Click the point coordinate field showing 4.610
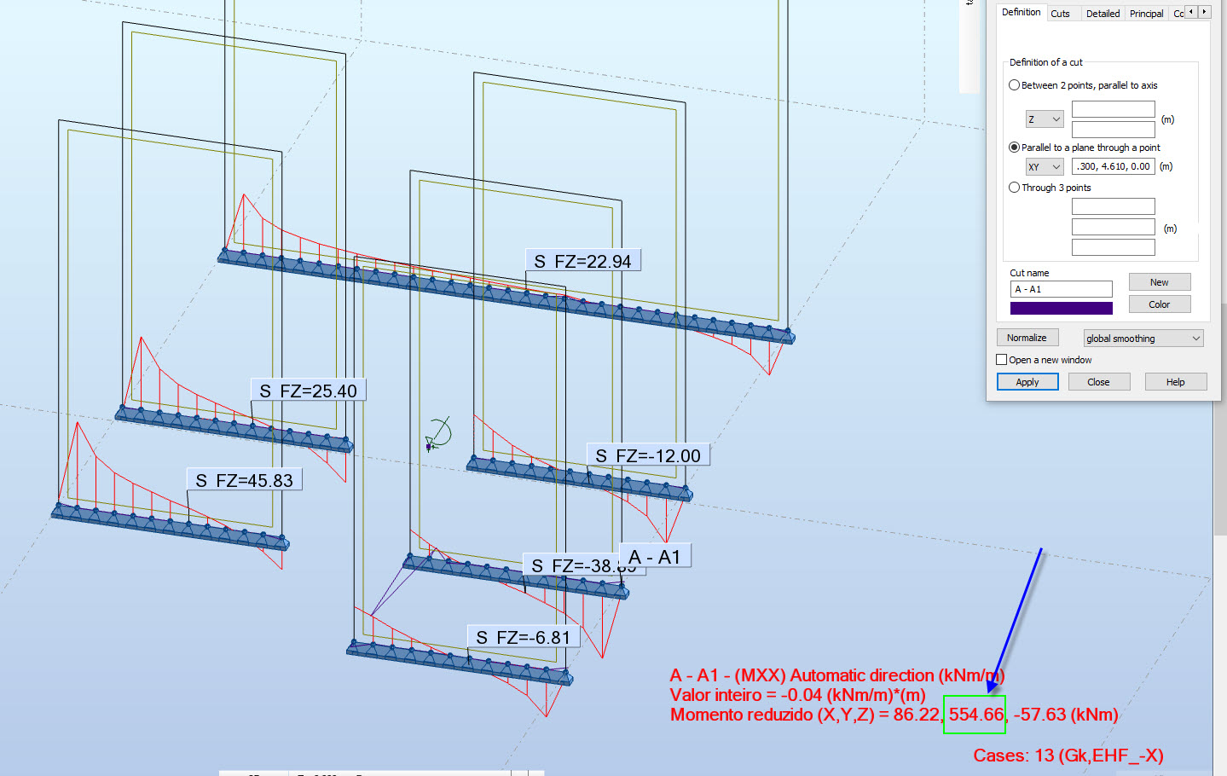This screenshot has width=1227, height=776. click(x=1113, y=167)
